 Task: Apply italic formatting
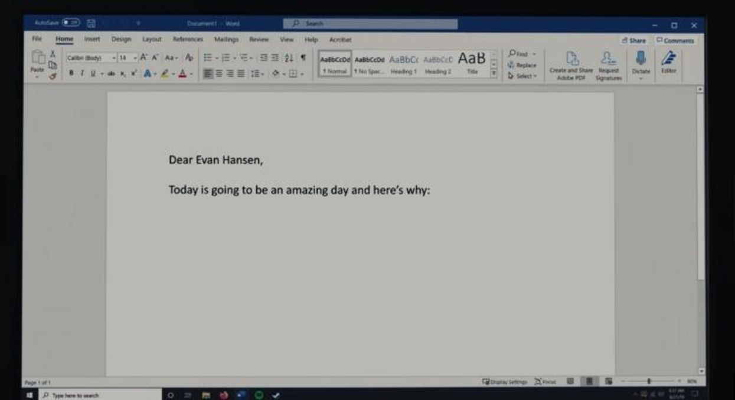coord(81,71)
